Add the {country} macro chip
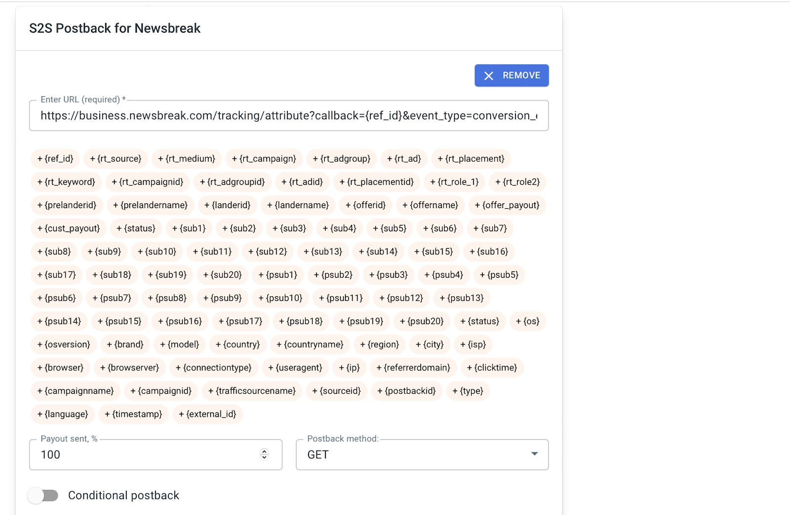This screenshot has height=515, width=790. [237, 344]
